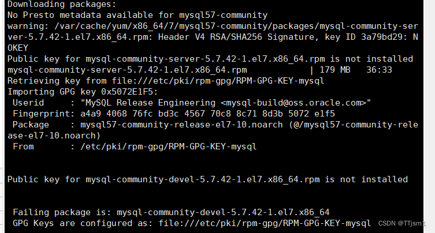Click the terminal's right-edge scrollbar strip
Viewport: 435px width, 233px height.
[x=429, y=116]
